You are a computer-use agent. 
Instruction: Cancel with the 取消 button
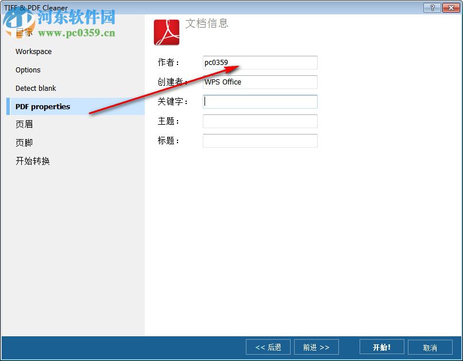pos(430,347)
